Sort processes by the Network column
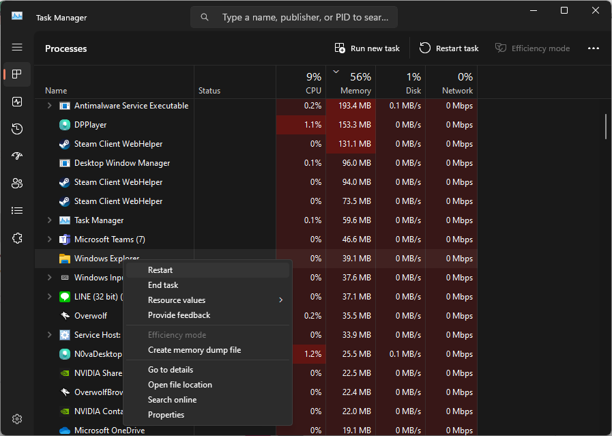This screenshot has height=436, width=612. 452,83
